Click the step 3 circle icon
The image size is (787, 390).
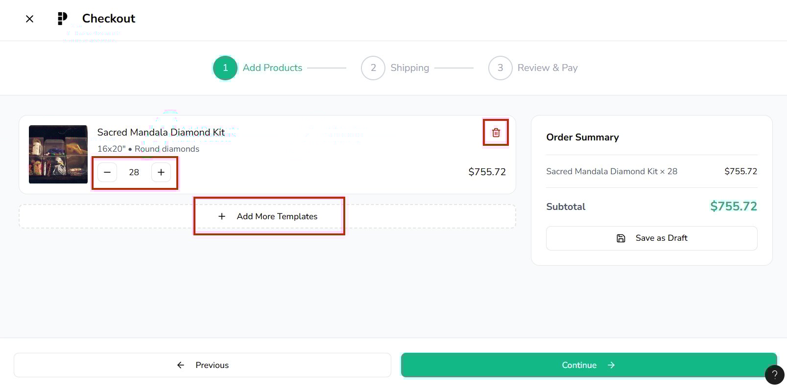(500, 68)
